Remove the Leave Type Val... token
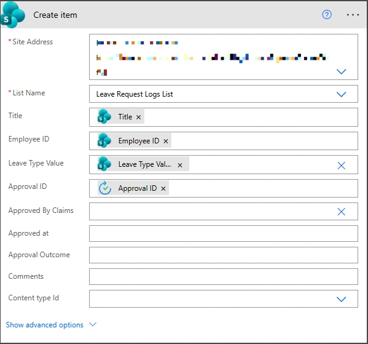368x344 pixels. point(180,166)
